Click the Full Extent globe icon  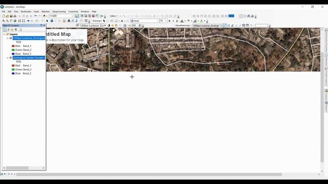[x=15, y=21]
